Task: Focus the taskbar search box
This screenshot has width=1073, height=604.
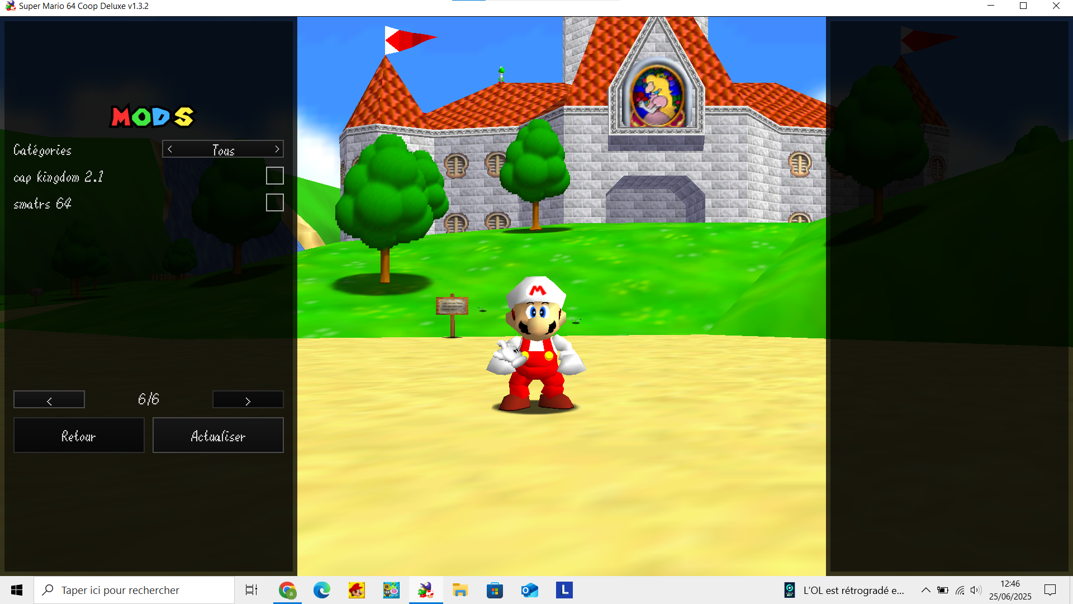Action: (x=134, y=590)
